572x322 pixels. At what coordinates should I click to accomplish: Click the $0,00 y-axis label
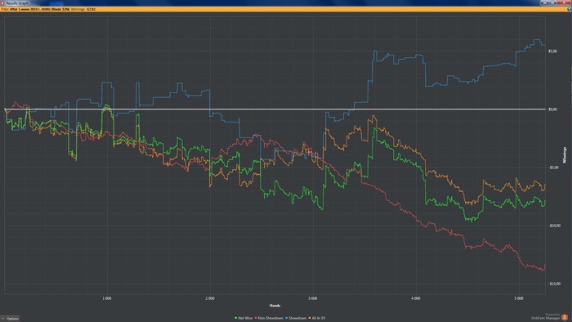click(552, 110)
